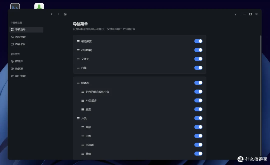Open 媒体库 under 服务管理

click(26, 61)
